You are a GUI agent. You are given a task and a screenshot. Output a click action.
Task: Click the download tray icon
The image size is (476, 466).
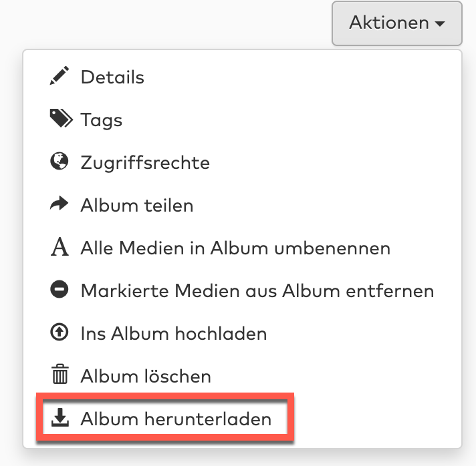(59, 419)
